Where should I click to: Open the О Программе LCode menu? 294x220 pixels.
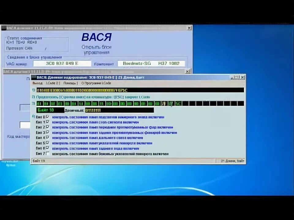(x=96, y=83)
